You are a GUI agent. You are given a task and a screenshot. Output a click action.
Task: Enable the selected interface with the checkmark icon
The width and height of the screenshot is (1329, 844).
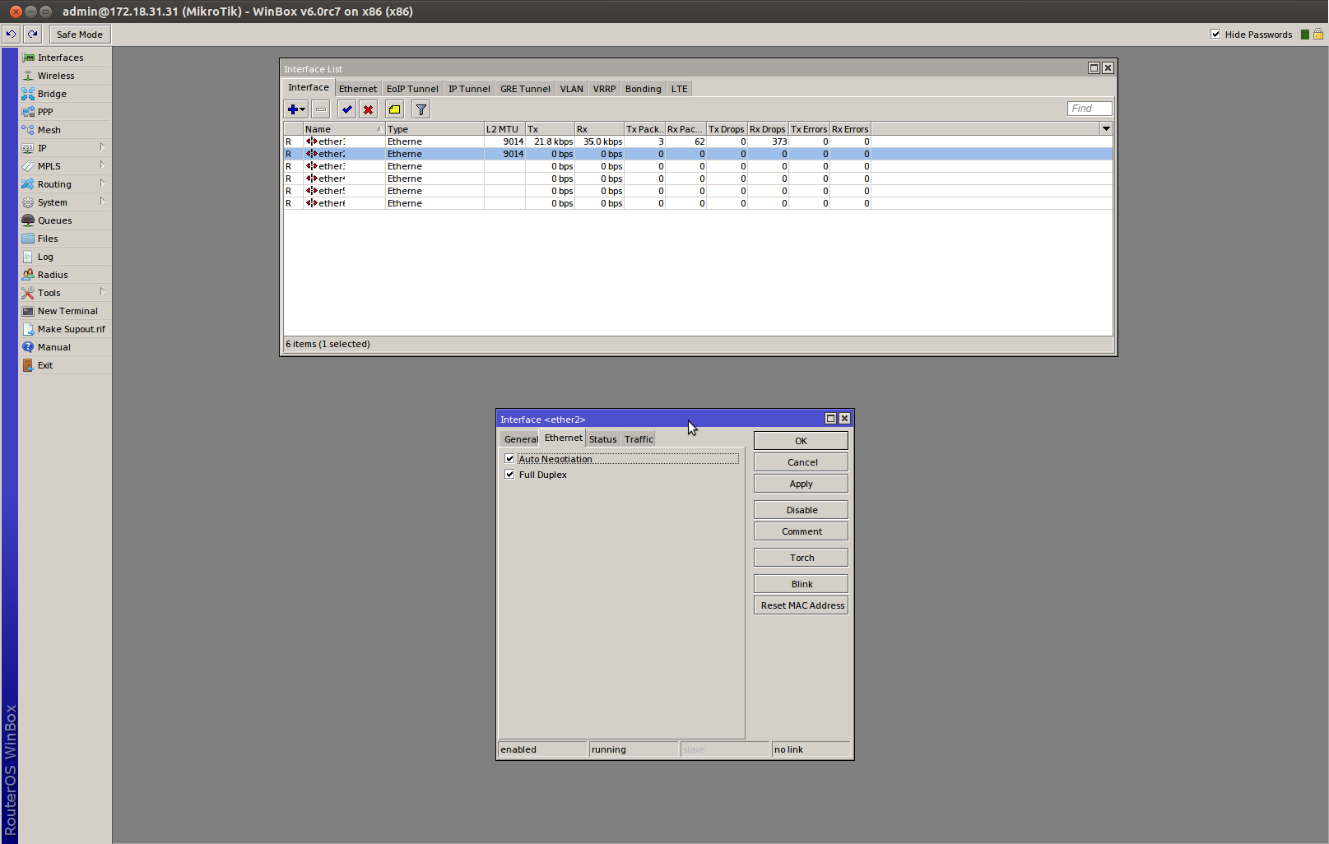346,109
